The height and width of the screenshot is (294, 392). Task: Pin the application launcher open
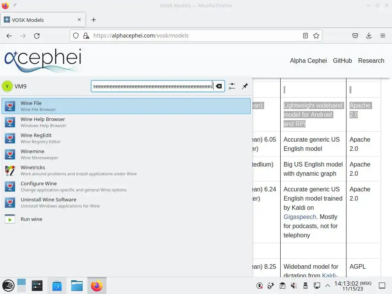245,86
